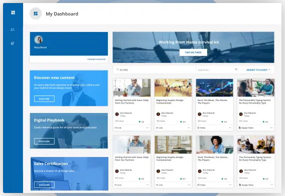Open the Newest to Oldest sort dropdown
285x196 pixels.
point(258,70)
